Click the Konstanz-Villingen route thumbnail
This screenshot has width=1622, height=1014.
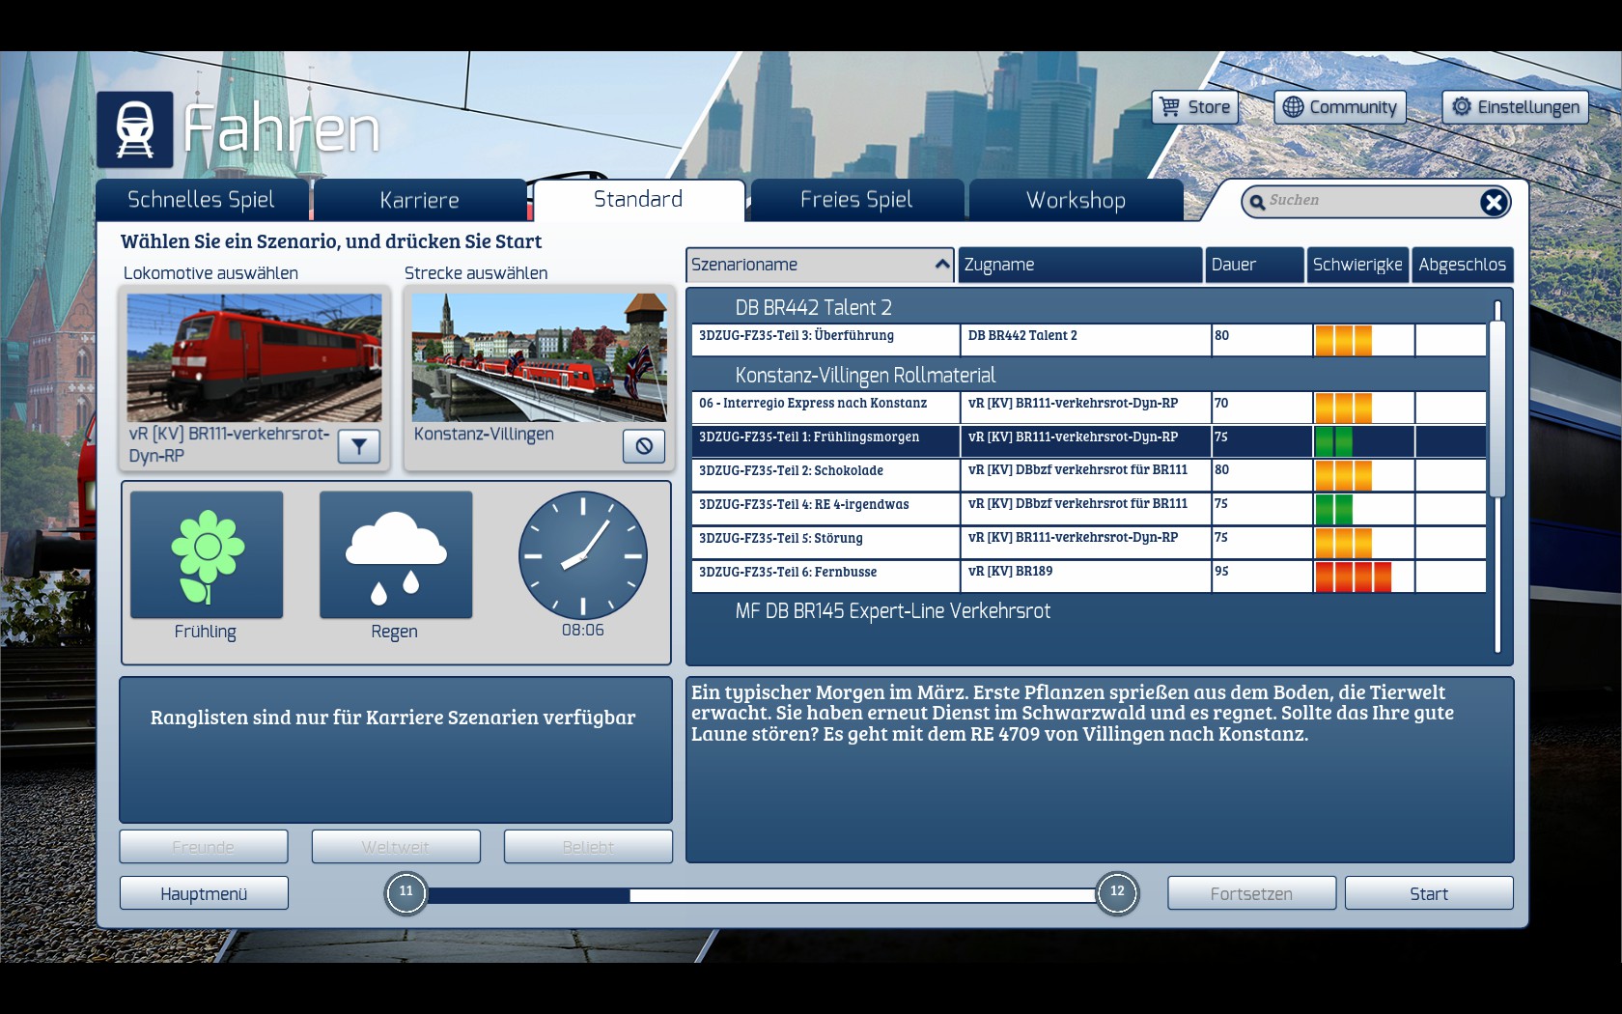[540, 358]
